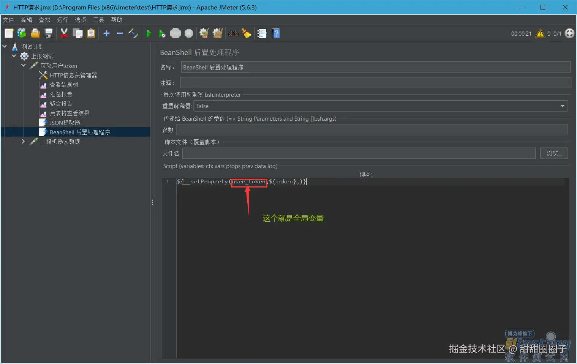Click the Clear broom with gear icon
577x364 pixels.
204,33
